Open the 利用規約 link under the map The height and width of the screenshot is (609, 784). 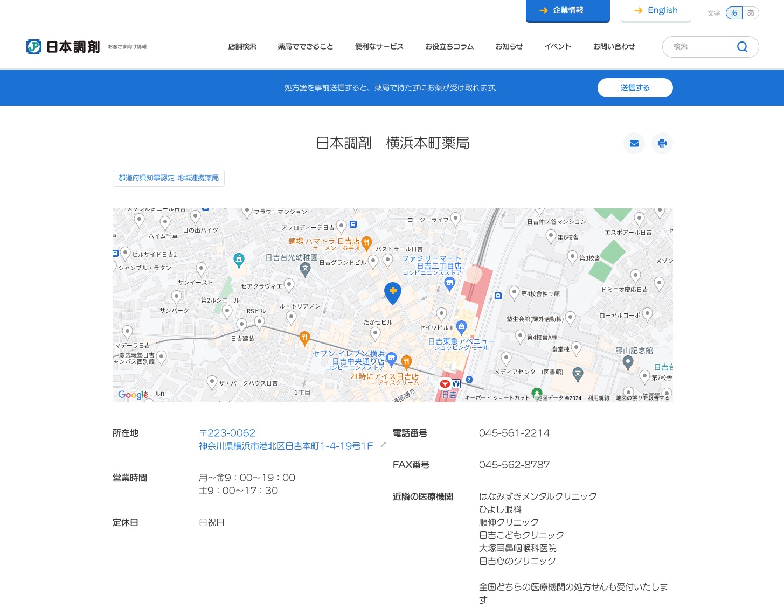pyautogui.click(x=598, y=398)
